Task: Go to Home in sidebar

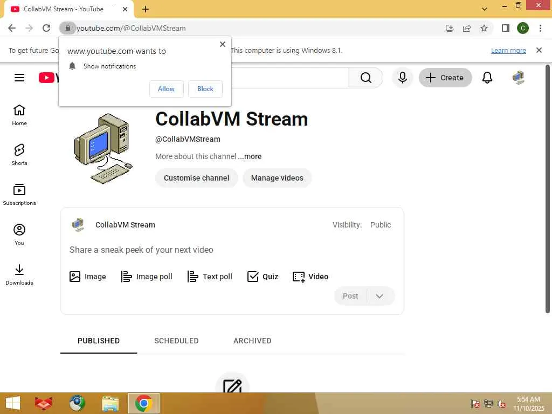Action: [x=19, y=115]
